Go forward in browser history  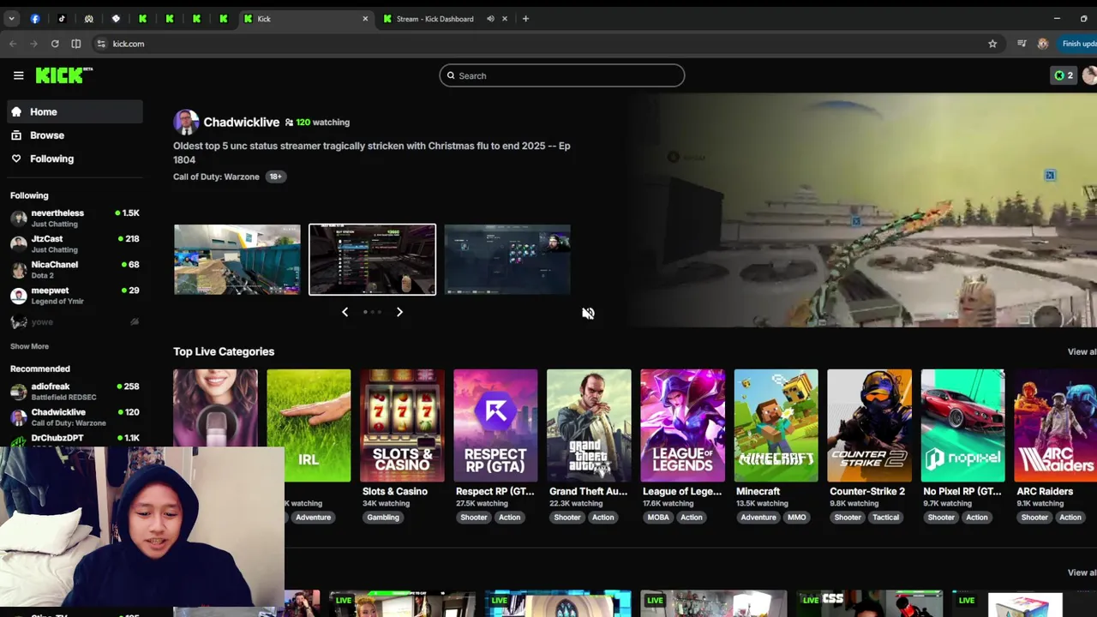[33, 44]
